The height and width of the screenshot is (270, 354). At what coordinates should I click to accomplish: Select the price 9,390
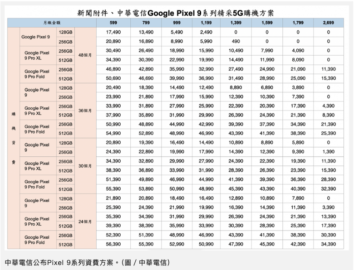(298, 152)
